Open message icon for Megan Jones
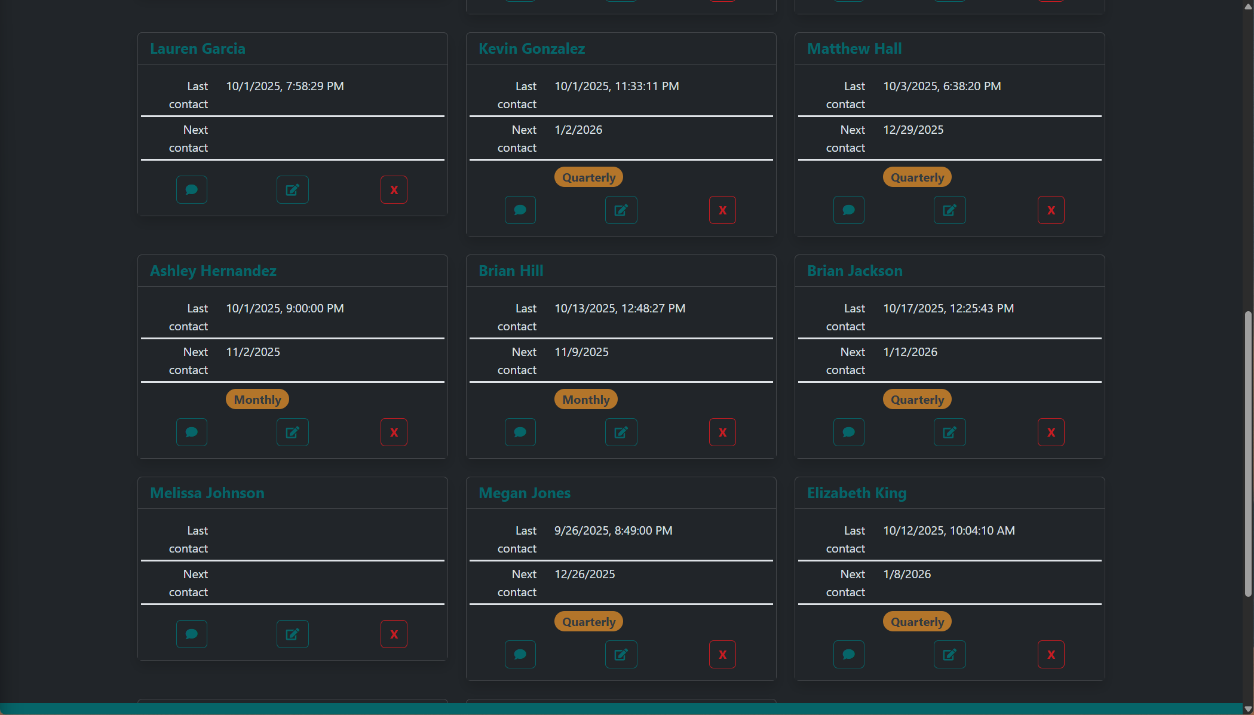Image resolution: width=1254 pixels, height=715 pixels. tap(520, 655)
